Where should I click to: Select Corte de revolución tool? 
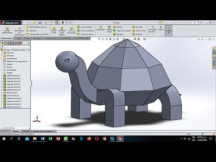point(72,31)
